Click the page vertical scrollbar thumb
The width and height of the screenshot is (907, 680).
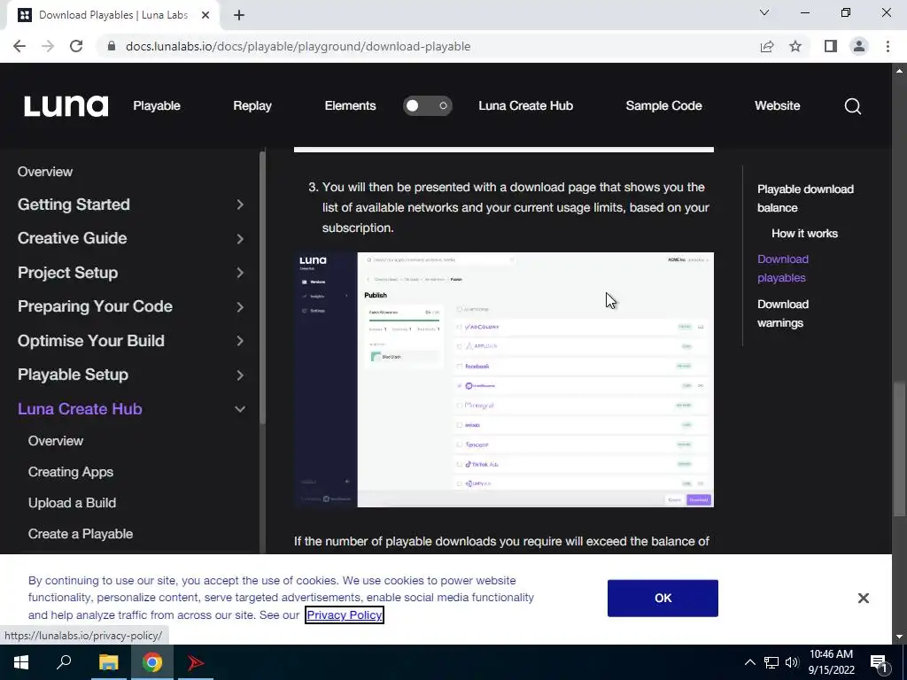tap(899, 449)
